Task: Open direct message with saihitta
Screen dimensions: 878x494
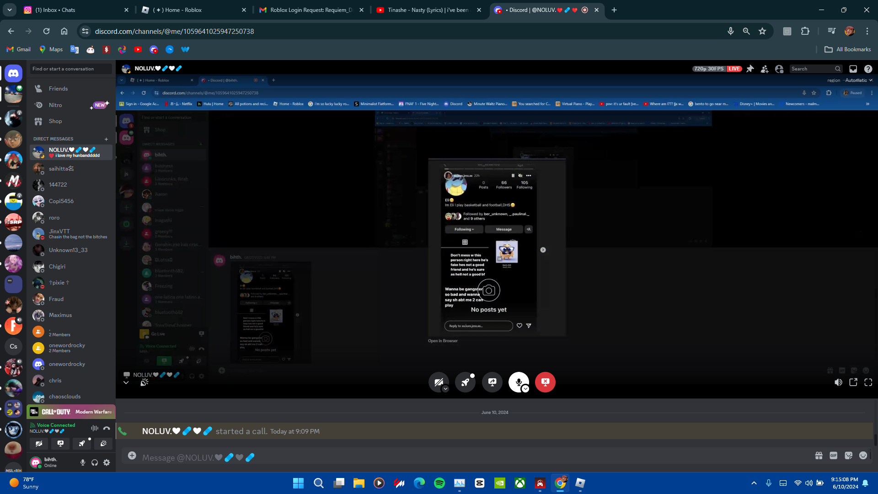Action: pos(61,169)
